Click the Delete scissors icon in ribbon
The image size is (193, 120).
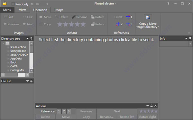coord(57,17)
